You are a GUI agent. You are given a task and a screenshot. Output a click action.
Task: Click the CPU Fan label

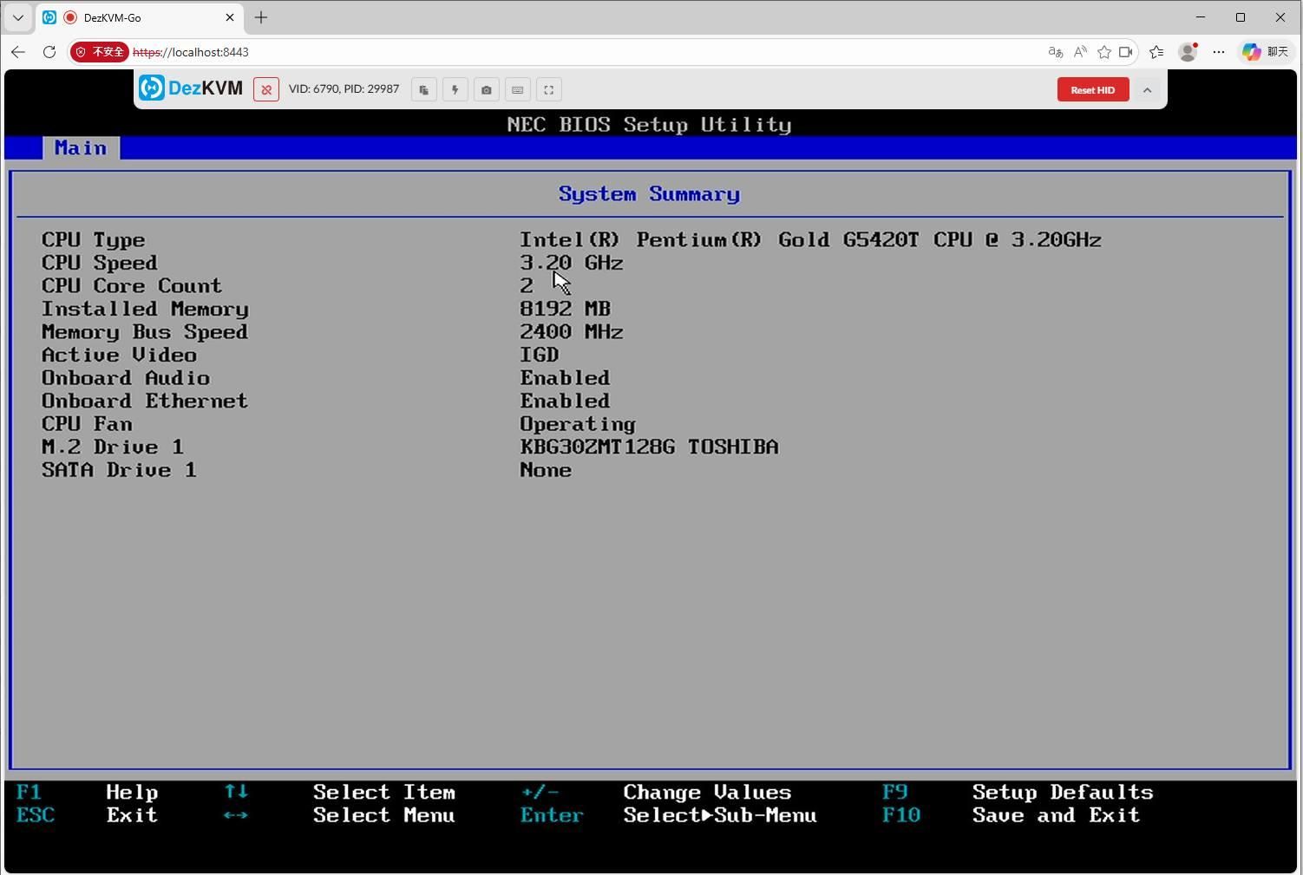(x=87, y=424)
